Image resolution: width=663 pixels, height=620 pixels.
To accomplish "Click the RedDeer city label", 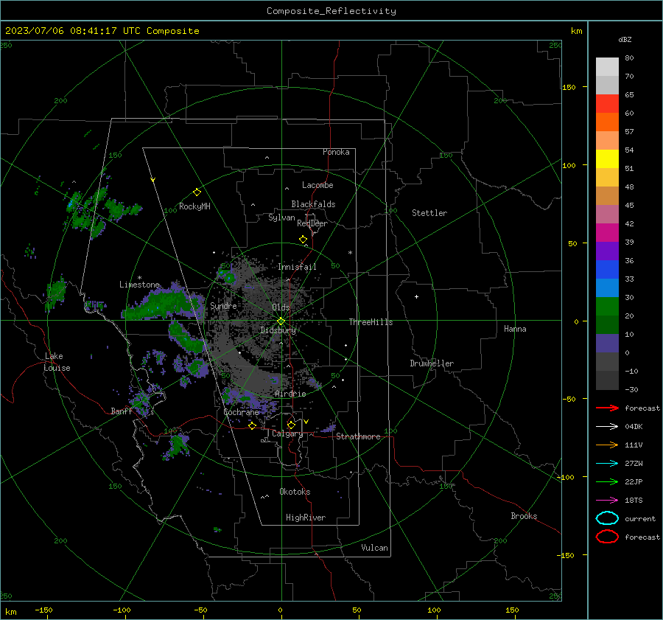I will point(312,223).
